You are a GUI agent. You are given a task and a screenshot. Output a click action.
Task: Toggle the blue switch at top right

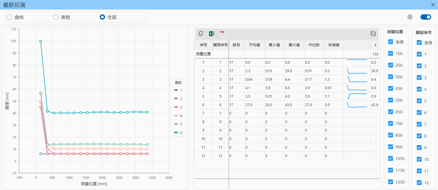point(426,17)
